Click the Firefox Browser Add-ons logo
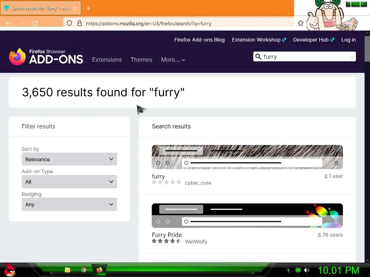 pyautogui.click(x=46, y=57)
